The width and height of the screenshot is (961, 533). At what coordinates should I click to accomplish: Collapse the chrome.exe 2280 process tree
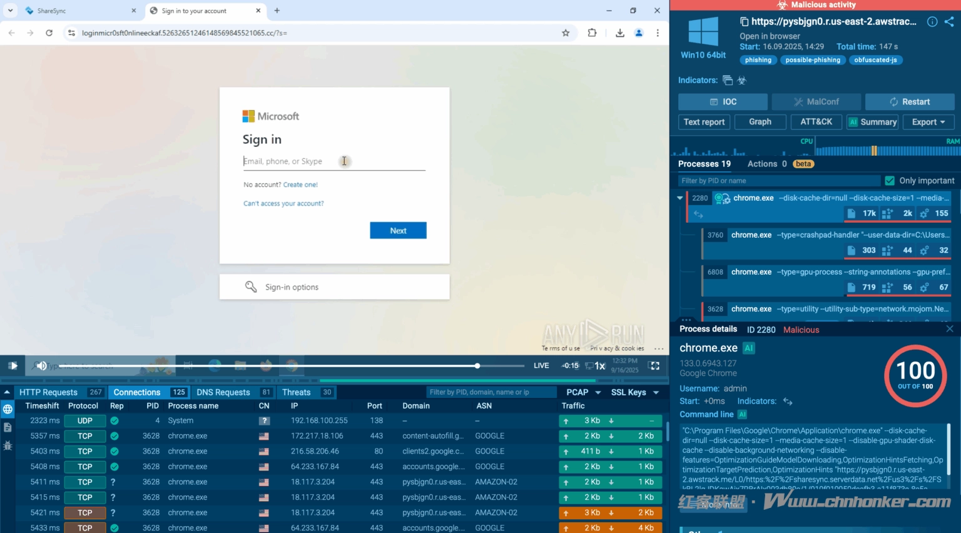click(680, 198)
